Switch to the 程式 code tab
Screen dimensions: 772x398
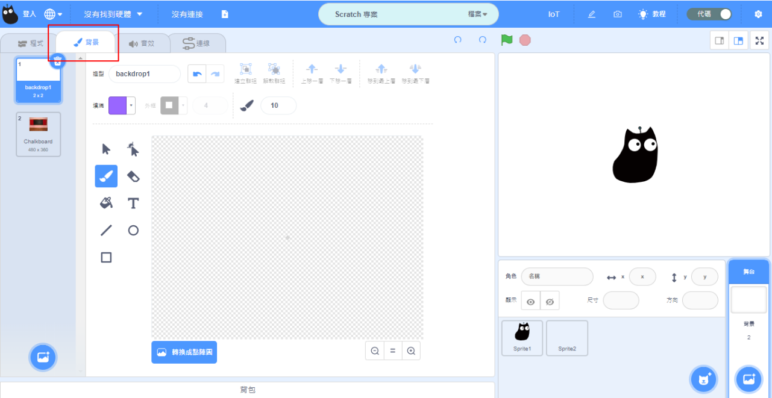[30, 43]
